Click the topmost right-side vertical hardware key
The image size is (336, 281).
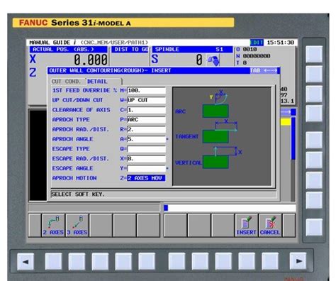[x=314, y=54]
